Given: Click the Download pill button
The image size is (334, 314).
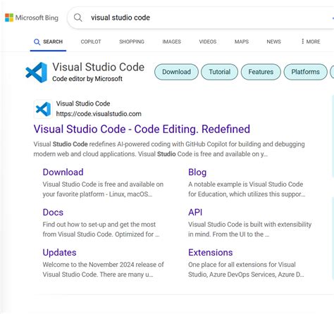Looking at the screenshot, I should pyautogui.click(x=176, y=72).
